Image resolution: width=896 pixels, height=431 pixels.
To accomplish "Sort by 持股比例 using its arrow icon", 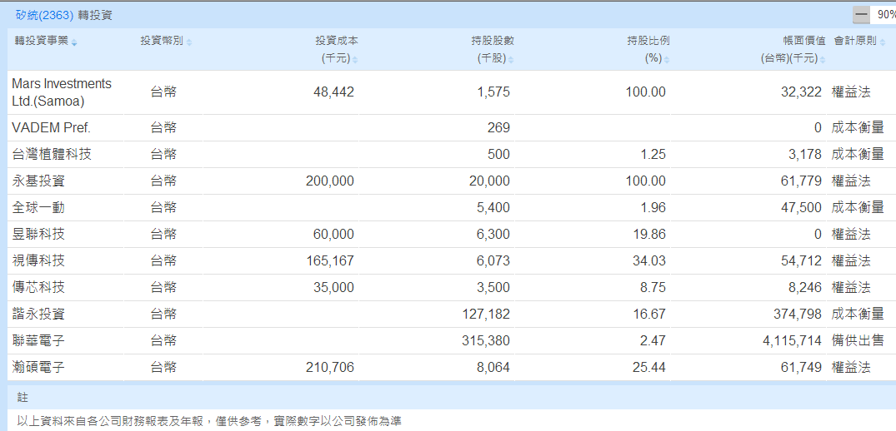I will [x=667, y=60].
